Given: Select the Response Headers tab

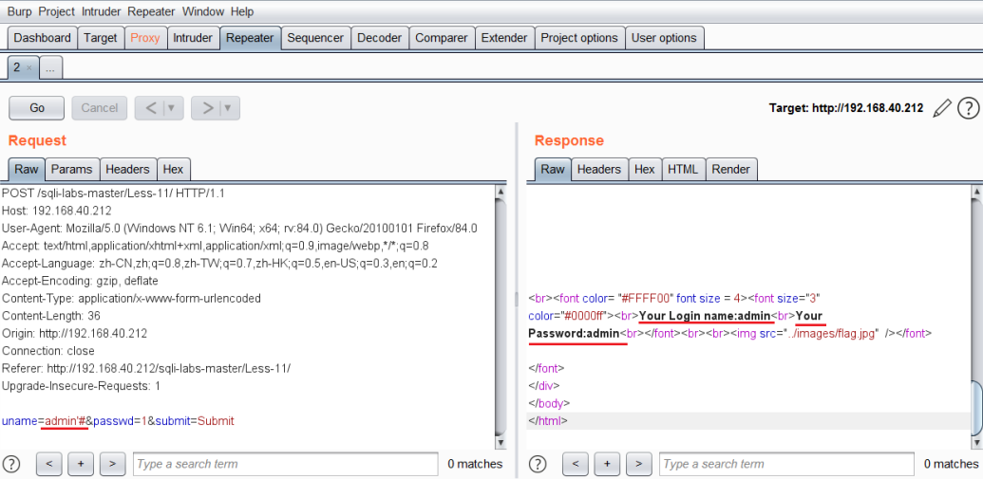Looking at the screenshot, I should pyautogui.click(x=599, y=169).
